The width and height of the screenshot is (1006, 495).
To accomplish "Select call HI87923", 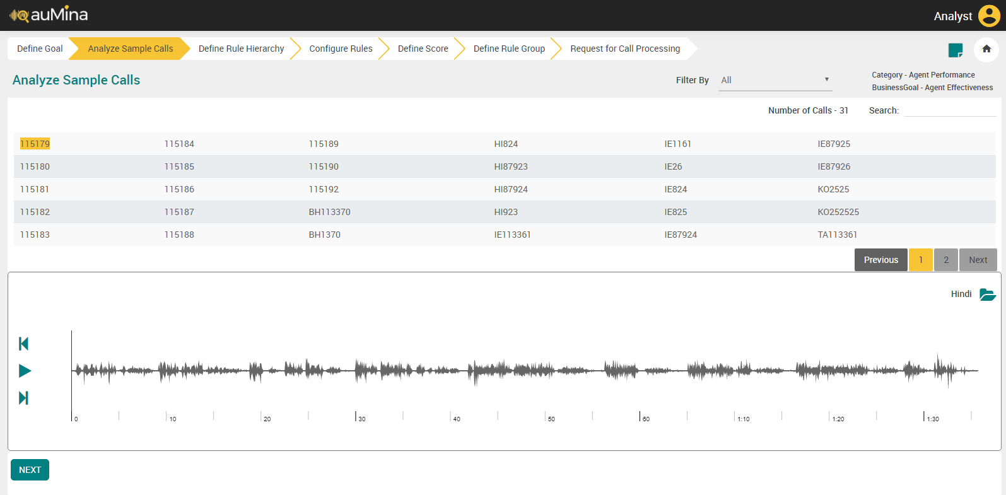I will point(511,166).
